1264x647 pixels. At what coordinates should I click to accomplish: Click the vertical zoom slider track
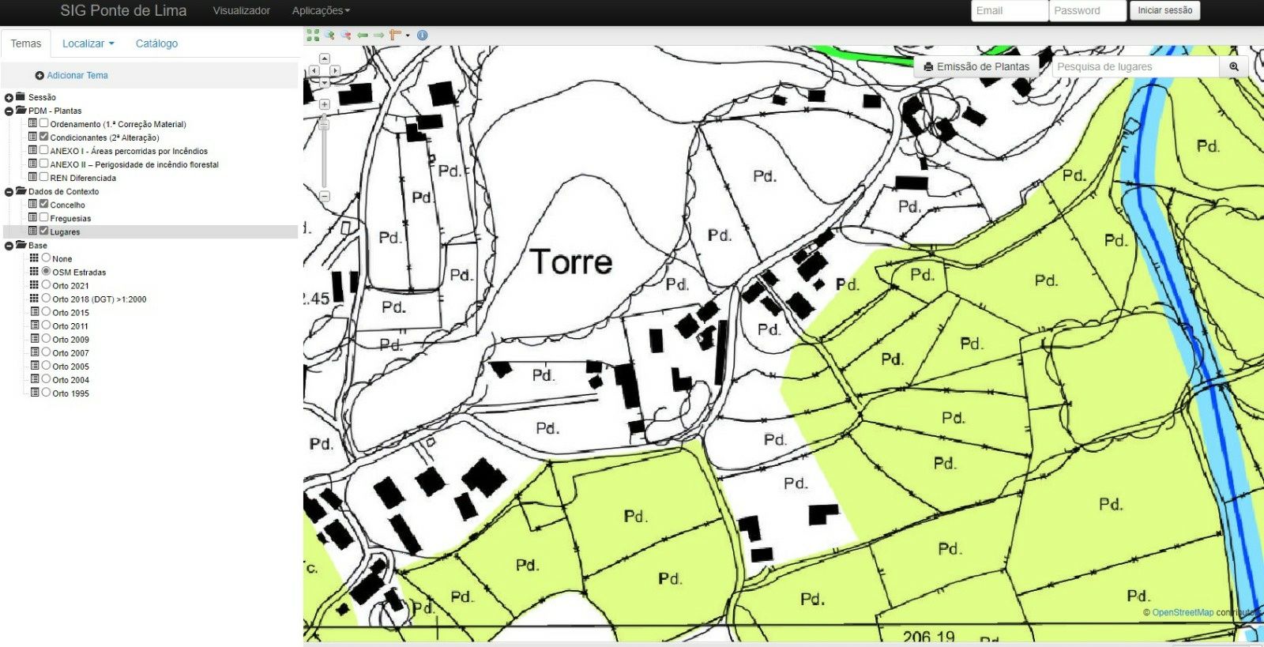tap(324, 150)
